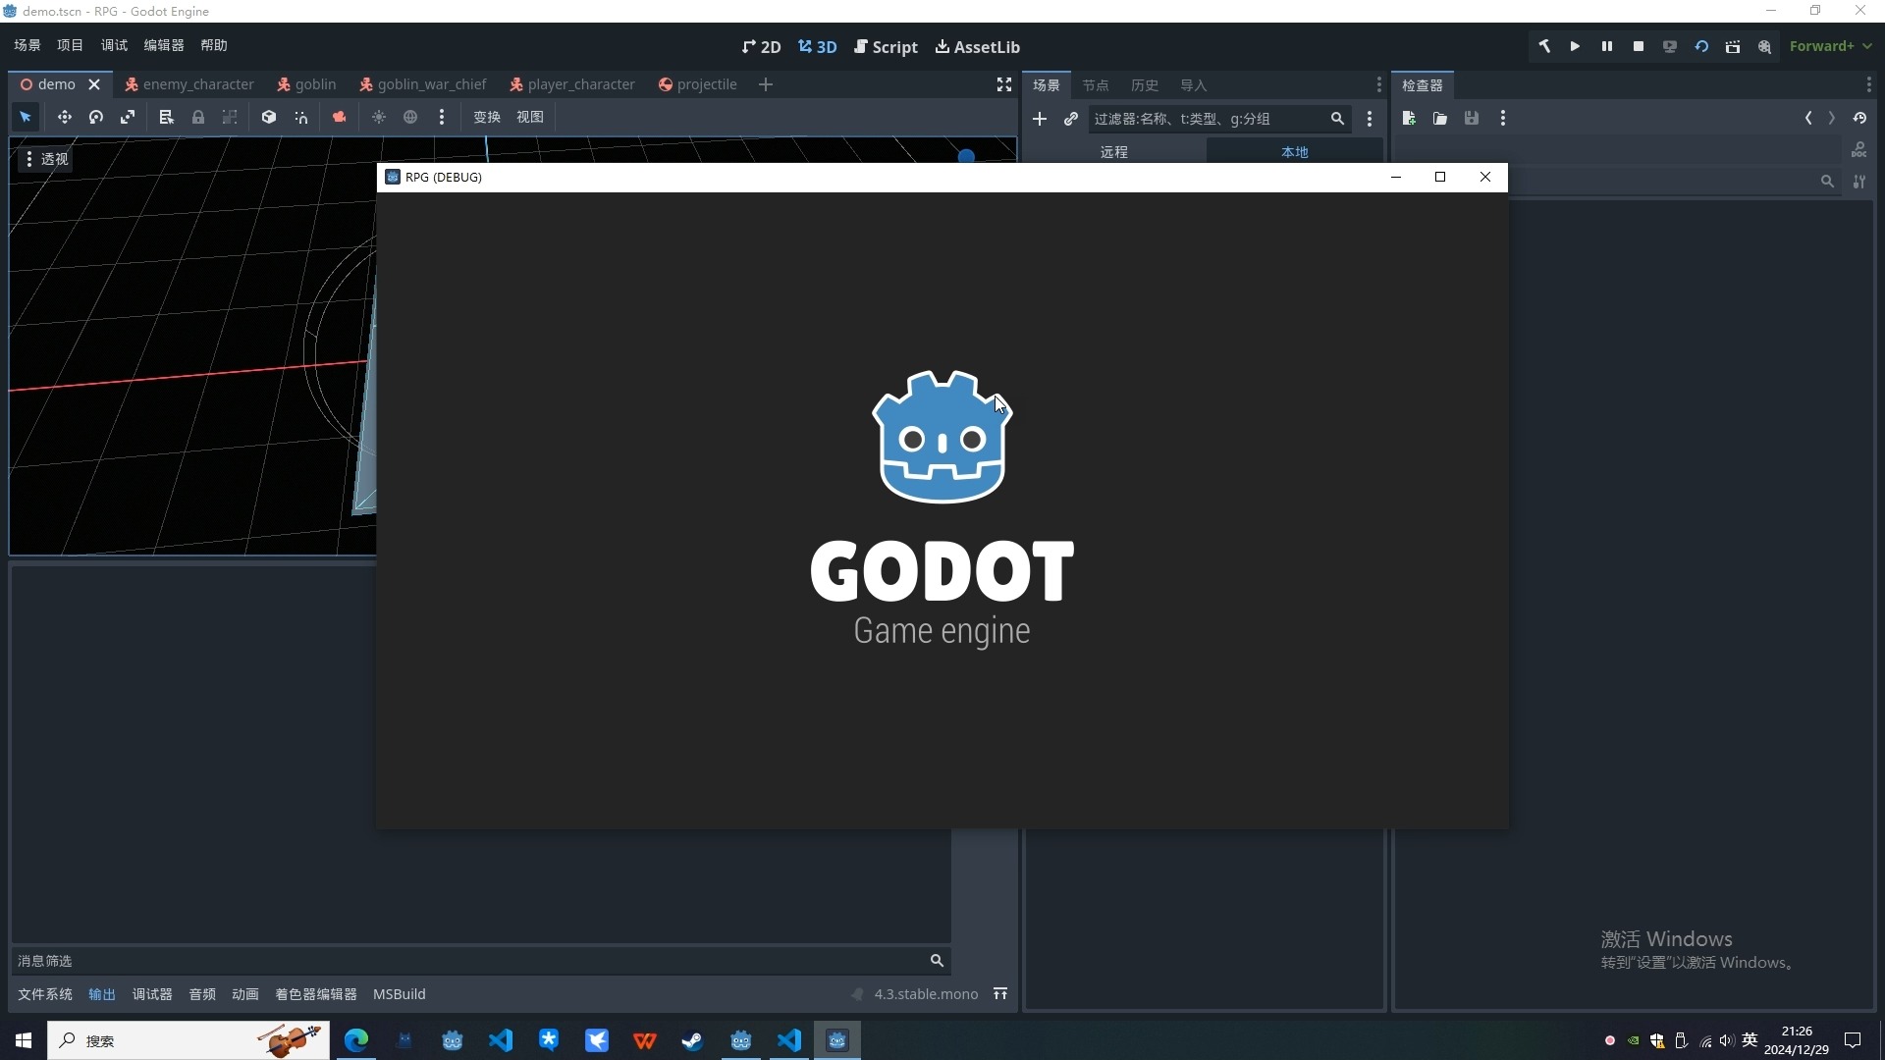The width and height of the screenshot is (1885, 1060).
Task: Instantiate child scene with link icon
Action: coord(1071,119)
